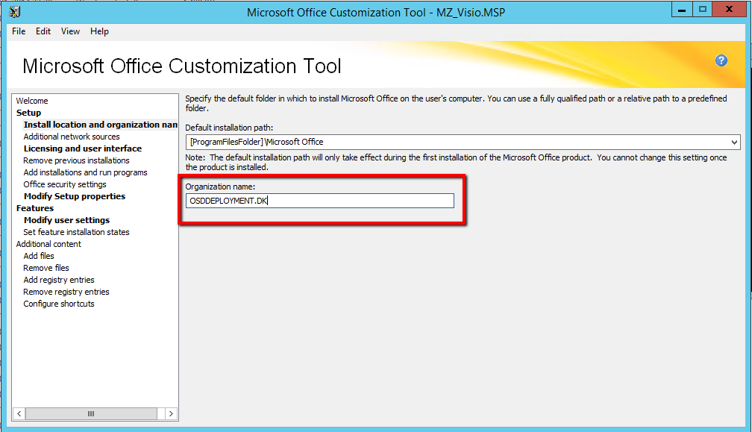
Task: Click the application icon in title bar
Action: pos(15,11)
